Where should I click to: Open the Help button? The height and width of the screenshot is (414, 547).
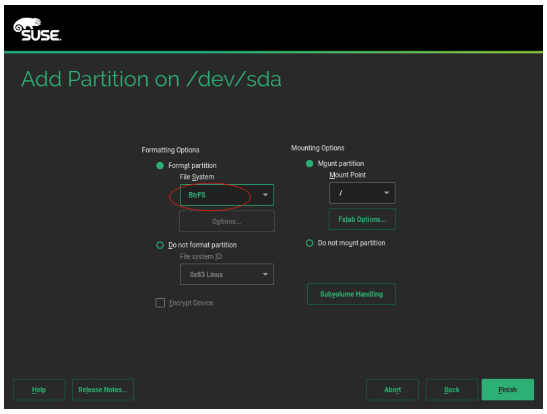coord(39,390)
